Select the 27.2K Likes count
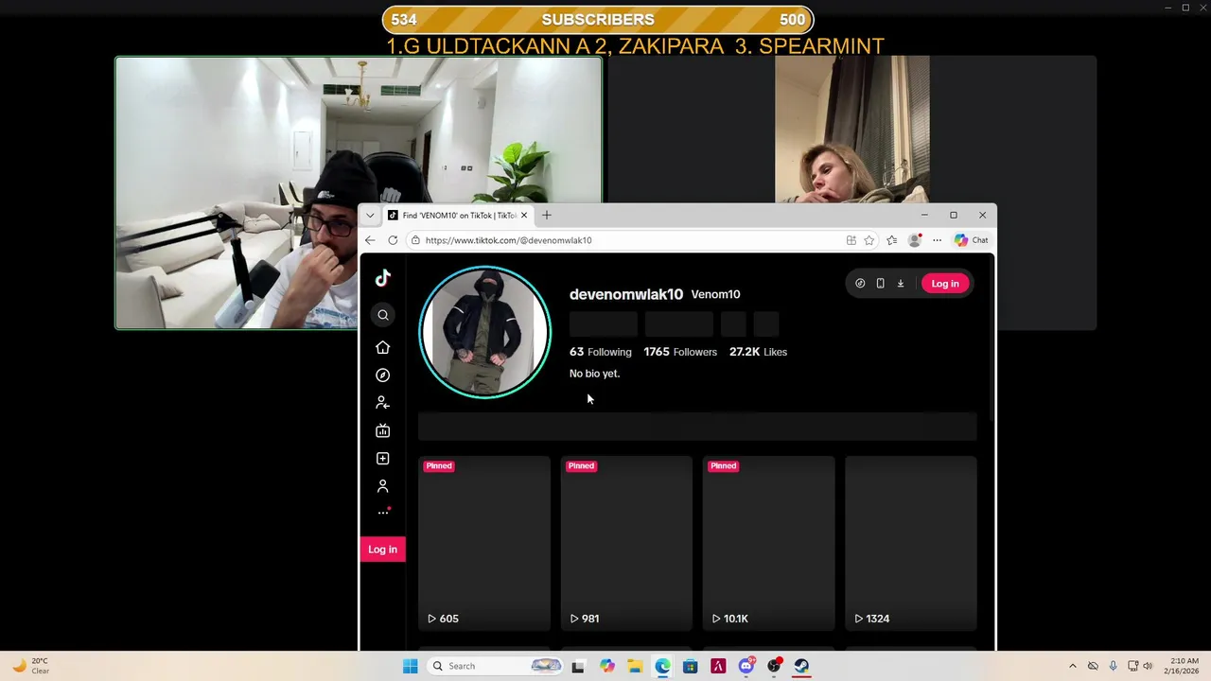 click(x=758, y=352)
